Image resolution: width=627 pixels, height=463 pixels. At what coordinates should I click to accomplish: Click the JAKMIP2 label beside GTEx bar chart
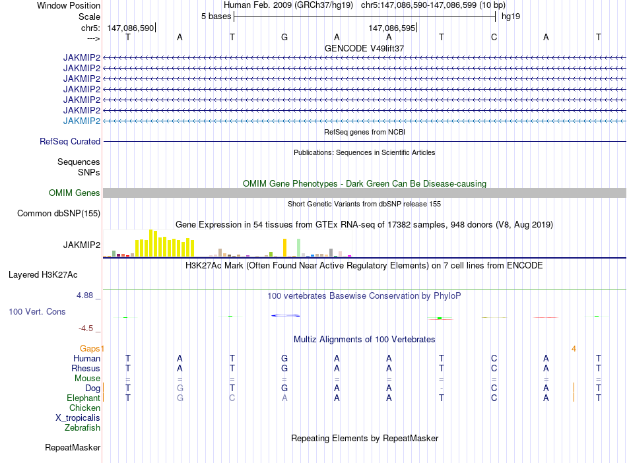pos(82,245)
